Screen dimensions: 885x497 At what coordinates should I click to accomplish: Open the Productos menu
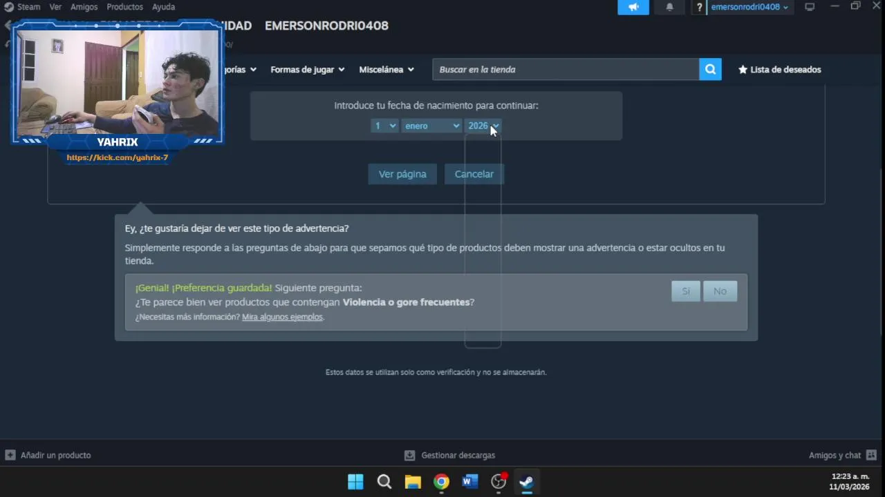[x=124, y=7]
